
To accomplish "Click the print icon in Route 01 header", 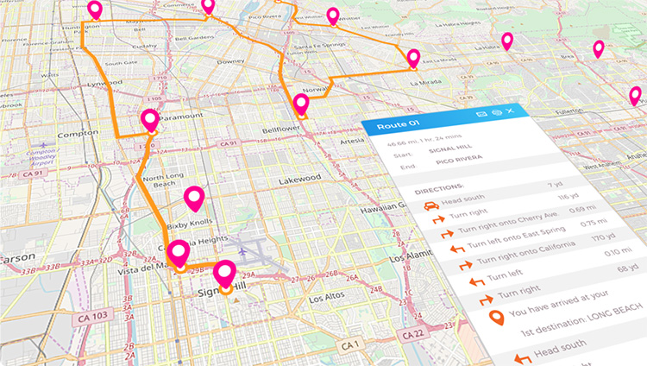I will [497, 112].
